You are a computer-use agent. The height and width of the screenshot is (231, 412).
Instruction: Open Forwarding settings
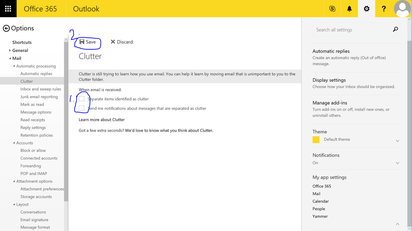pos(31,166)
